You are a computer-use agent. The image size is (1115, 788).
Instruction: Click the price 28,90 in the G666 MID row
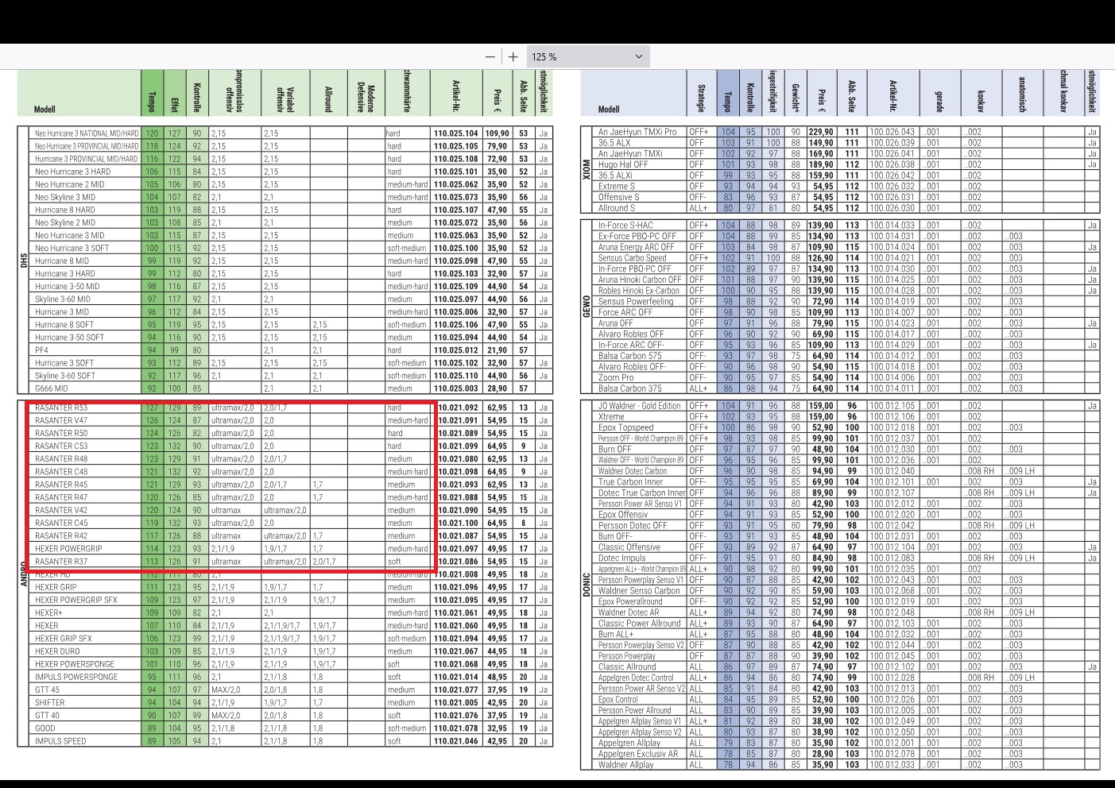click(x=497, y=388)
